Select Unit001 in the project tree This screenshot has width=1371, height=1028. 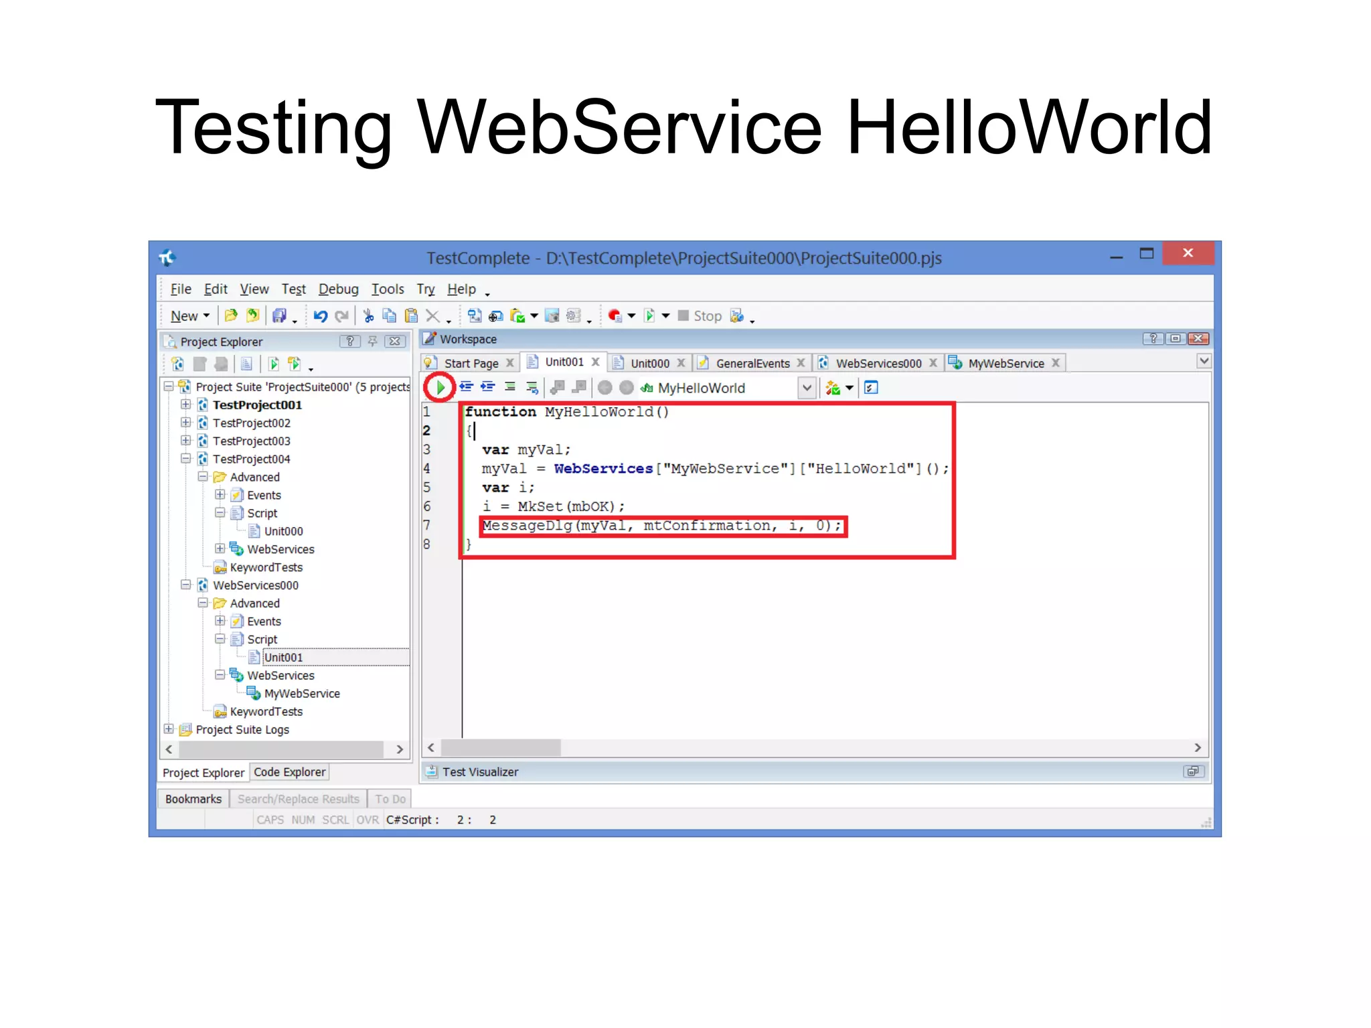[x=283, y=657]
